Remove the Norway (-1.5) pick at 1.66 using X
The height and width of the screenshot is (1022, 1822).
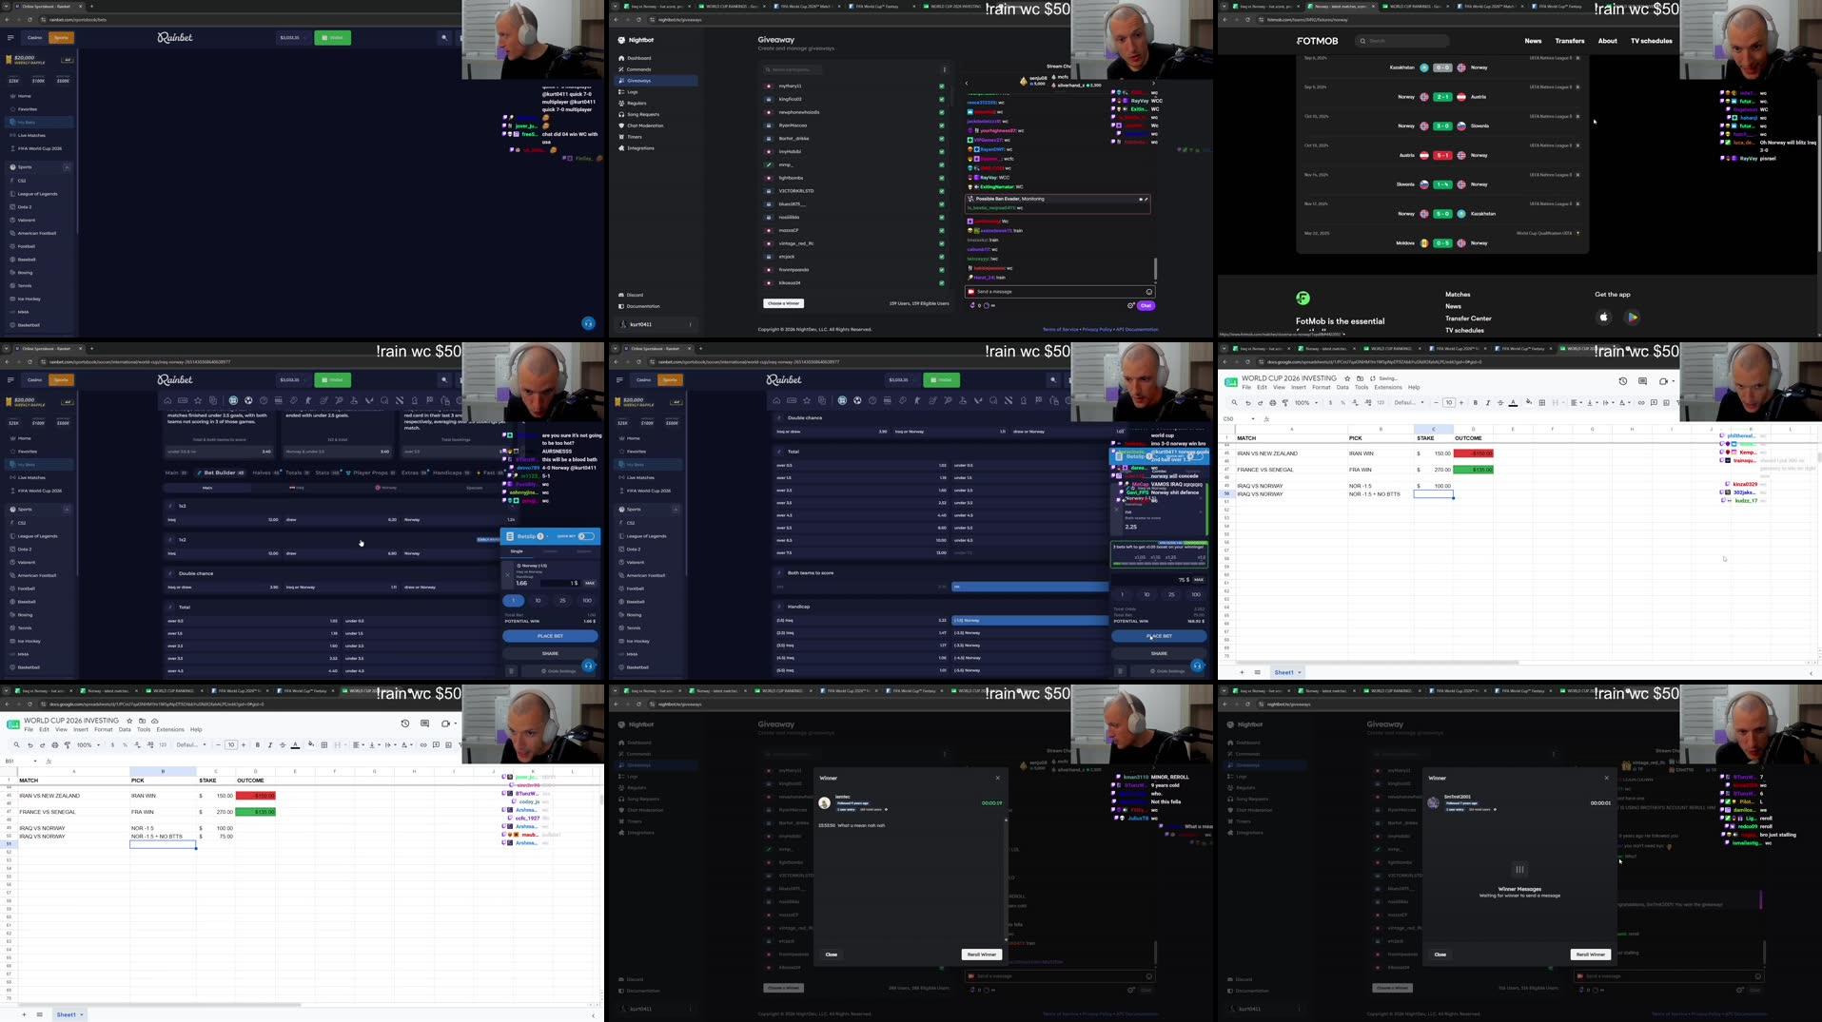tap(507, 573)
